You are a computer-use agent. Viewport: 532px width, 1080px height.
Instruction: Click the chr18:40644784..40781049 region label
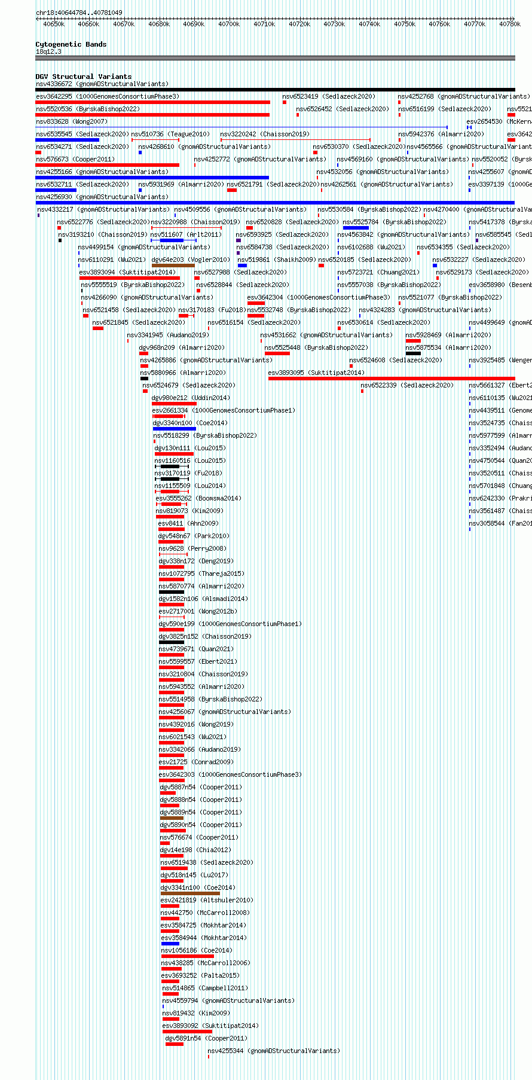click(79, 13)
